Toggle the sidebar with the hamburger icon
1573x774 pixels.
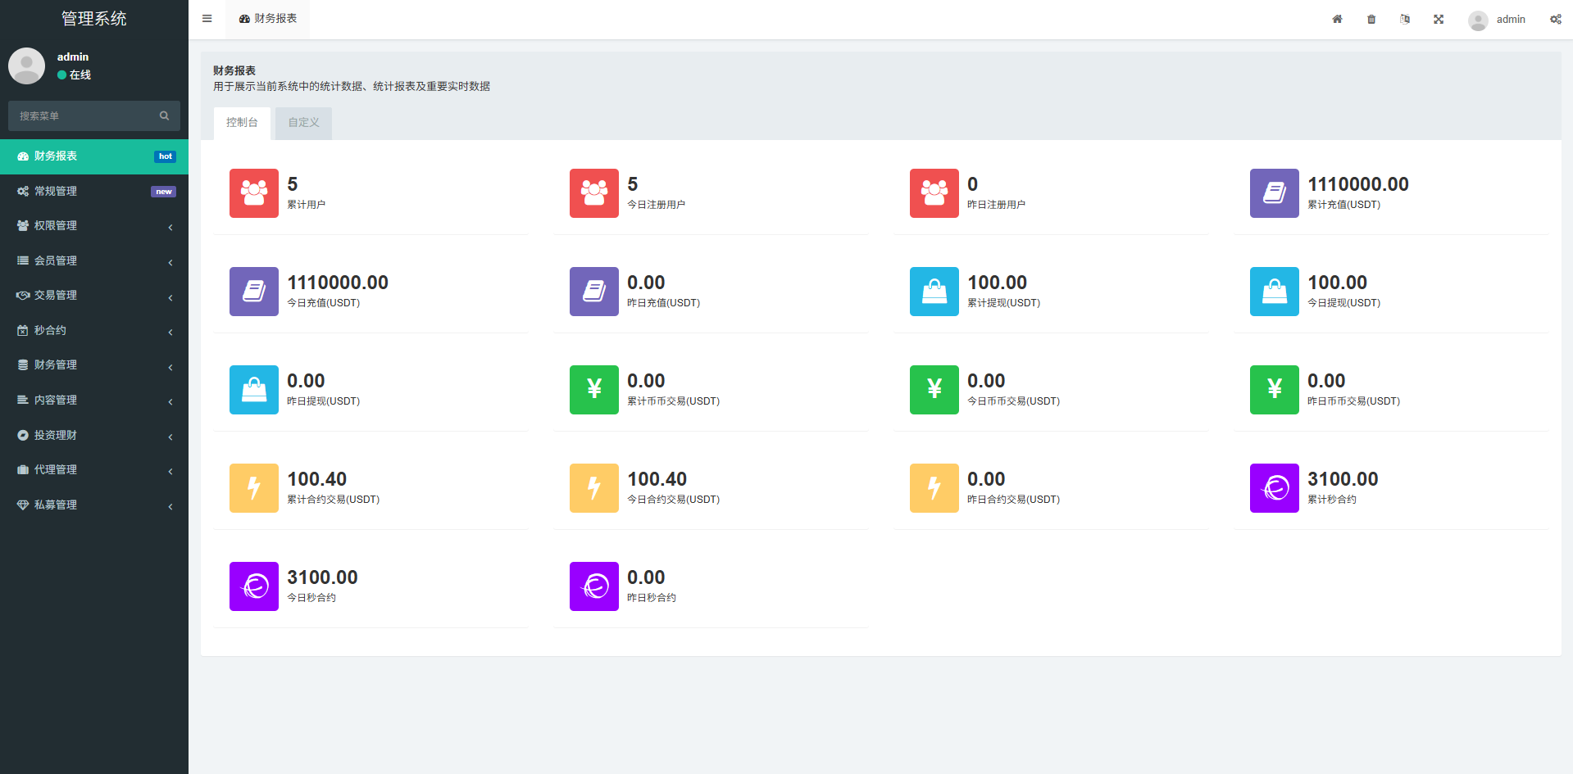[x=207, y=19]
